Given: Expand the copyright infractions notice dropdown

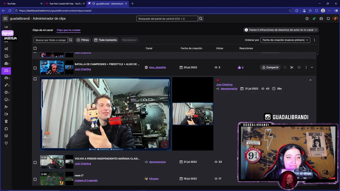Looking at the screenshot, I should (281, 30).
